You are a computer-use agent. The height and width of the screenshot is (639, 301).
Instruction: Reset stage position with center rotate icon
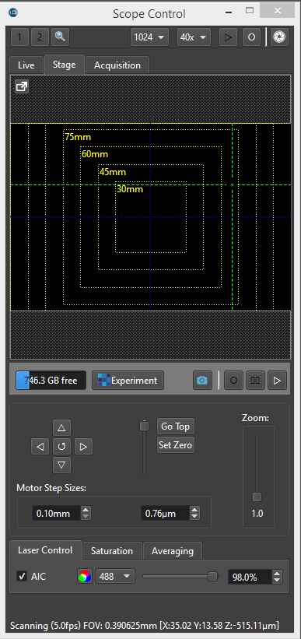pyautogui.click(x=61, y=446)
